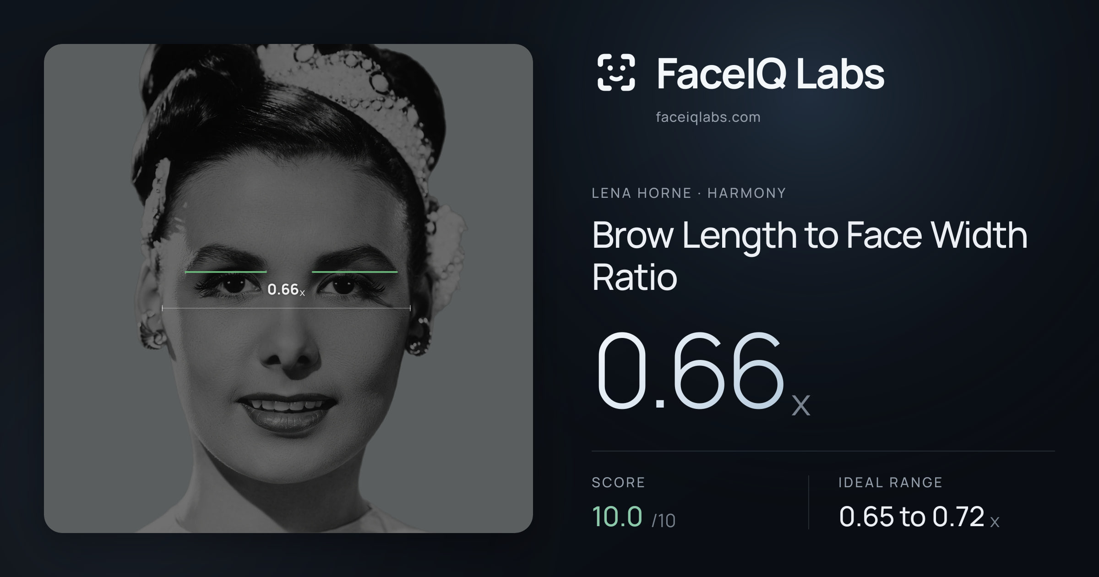Click the 0.65 to 0.72 x range value
This screenshot has height=577, width=1099.
click(919, 517)
